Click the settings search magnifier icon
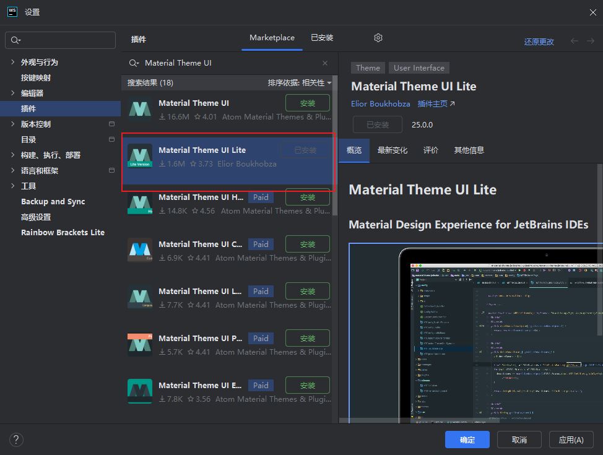 click(15, 40)
